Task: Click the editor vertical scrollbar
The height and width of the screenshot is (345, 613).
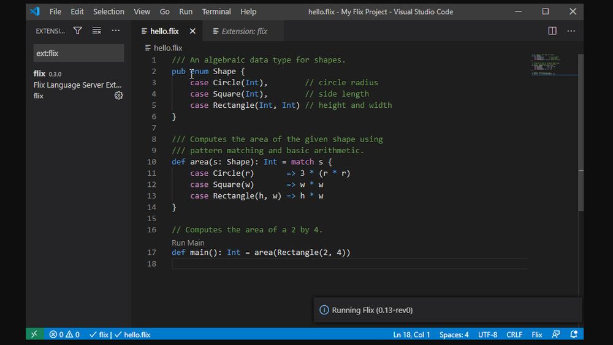Action: [x=581, y=132]
